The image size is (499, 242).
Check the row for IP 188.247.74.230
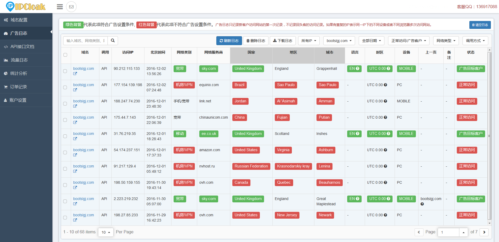(65, 104)
